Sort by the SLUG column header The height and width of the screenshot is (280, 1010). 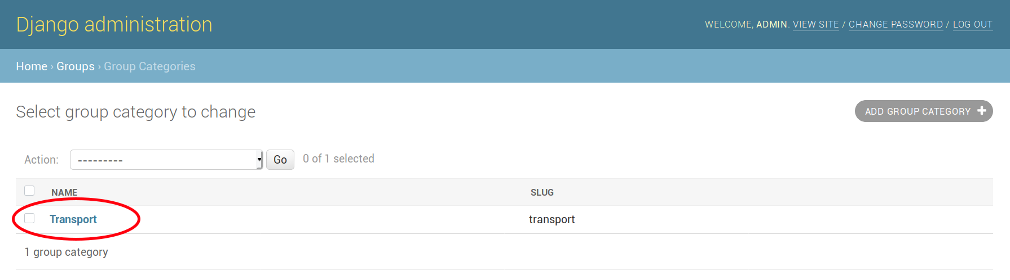click(x=542, y=192)
